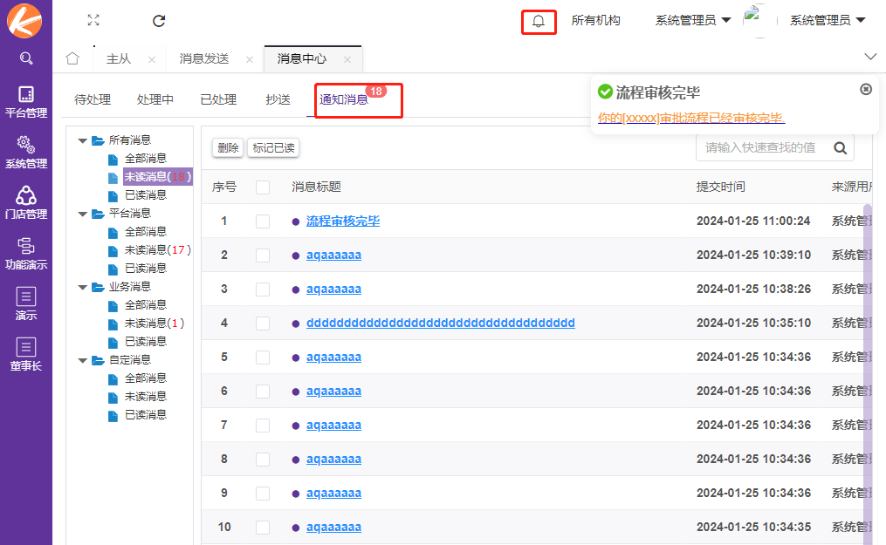Open the 流程审核完毕 message link
Viewport: 886px width, 545px height.
[343, 221]
